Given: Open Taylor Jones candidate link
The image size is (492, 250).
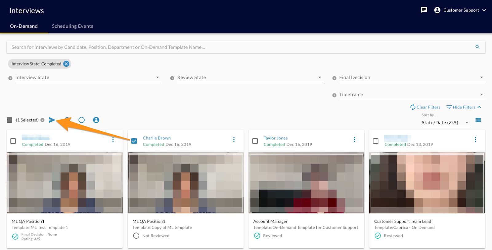Looking at the screenshot, I should (x=276, y=138).
